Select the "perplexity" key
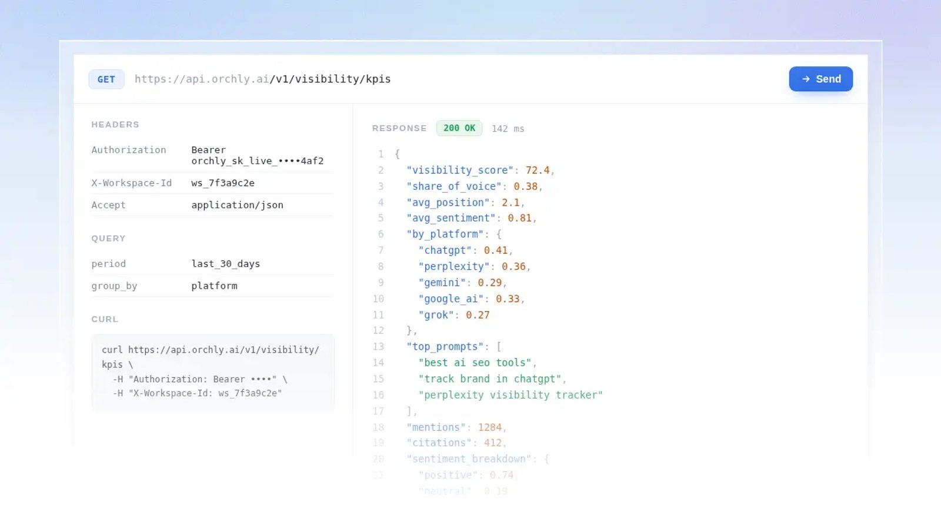Viewport: 941px width, 529px height. point(454,267)
